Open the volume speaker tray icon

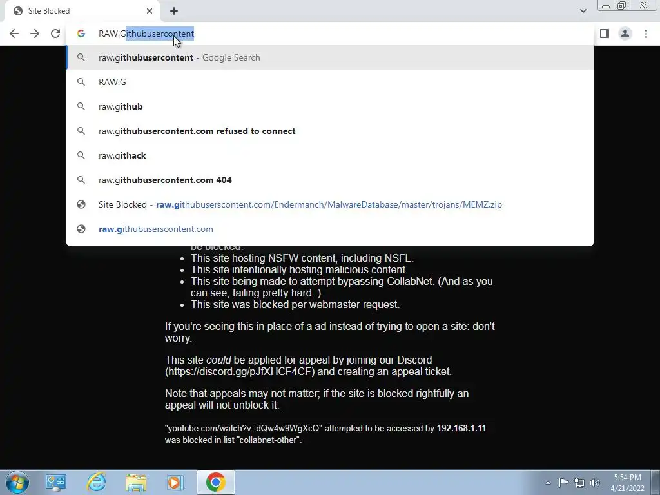click(x=595, y=483)
